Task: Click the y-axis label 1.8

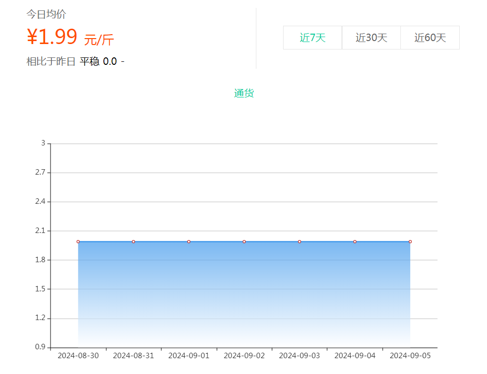Action: click(40, 260)
